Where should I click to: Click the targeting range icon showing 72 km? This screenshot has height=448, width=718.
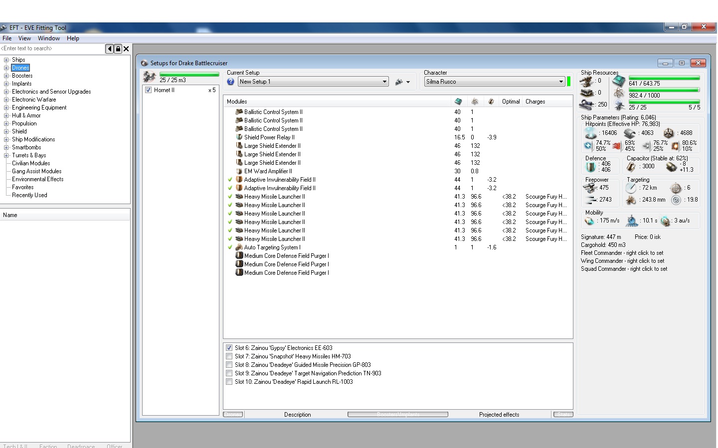coord(631,188)
